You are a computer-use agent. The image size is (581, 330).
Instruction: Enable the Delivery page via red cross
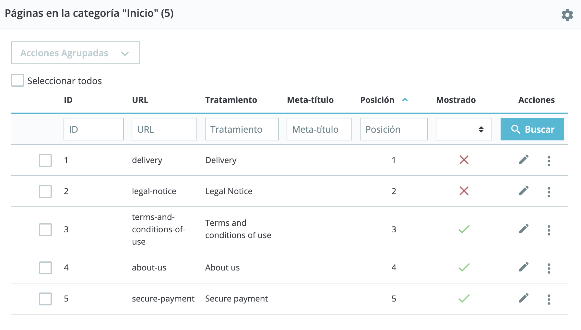(464, 160)
